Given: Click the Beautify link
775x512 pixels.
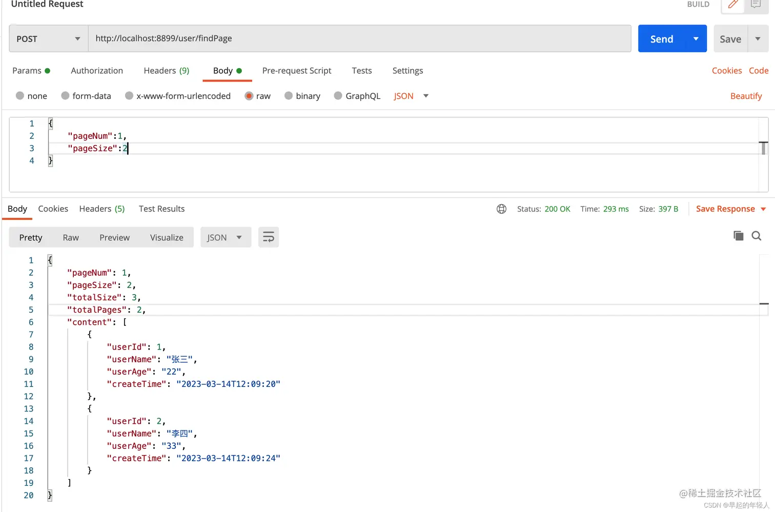Looking at the screenshot, I should pyautogui.click(x=746, y=96).
